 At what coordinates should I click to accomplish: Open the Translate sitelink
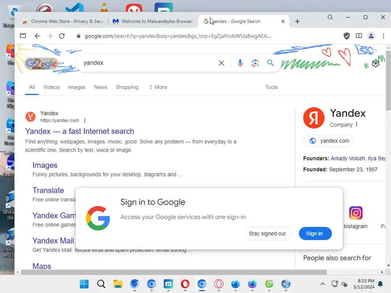(x=48, y=190)
